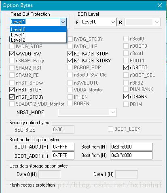The height and width of the screenshot is (193, 167).
Task: Toggle the nRST_SHDW checkbox
Action: (x=12, y=83)
